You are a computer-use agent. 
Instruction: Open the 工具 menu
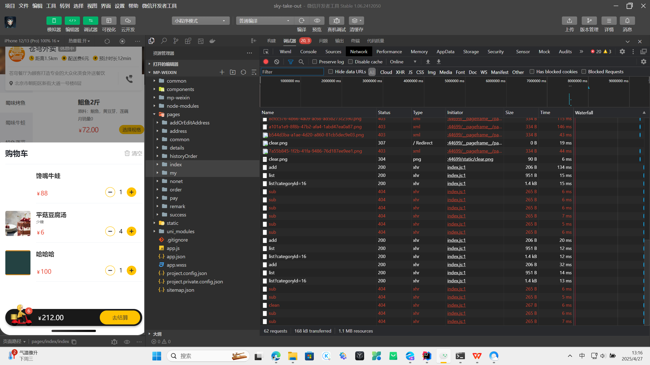coord(51,6)
